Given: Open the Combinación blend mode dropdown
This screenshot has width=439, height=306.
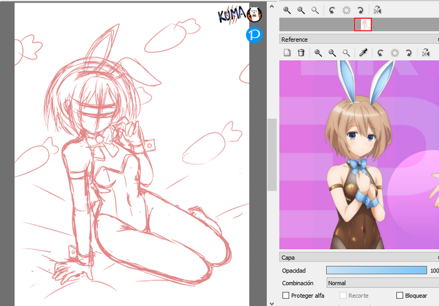Looking at the screenshot, I should (383, 283).
